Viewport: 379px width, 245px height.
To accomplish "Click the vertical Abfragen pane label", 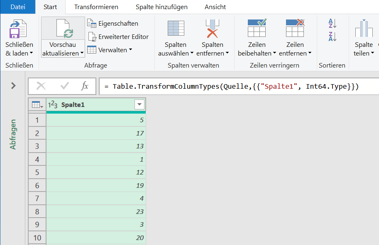I will point(13,134).
